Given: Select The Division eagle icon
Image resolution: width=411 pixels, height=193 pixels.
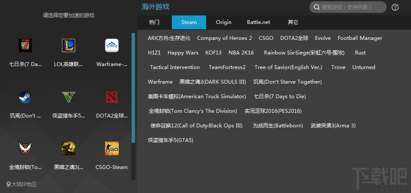Looking at the screenshot, I should point(25,148).
